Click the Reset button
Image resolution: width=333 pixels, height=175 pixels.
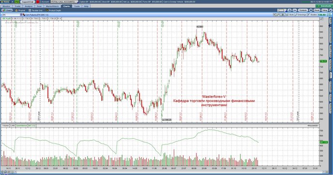(317, 10)
